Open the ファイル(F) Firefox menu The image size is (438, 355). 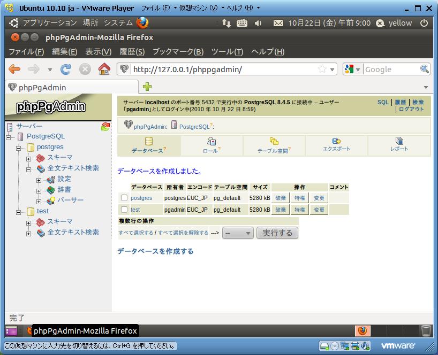pos(27,52)
